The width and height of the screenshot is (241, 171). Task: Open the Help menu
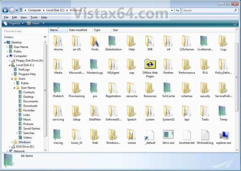click(x=44, y=17)
